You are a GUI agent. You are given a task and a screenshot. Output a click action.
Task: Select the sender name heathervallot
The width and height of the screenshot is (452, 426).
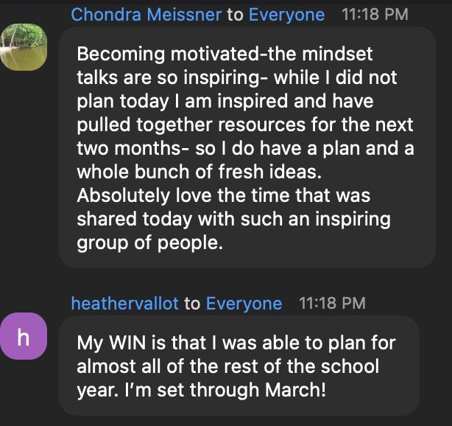pos(124,304)
